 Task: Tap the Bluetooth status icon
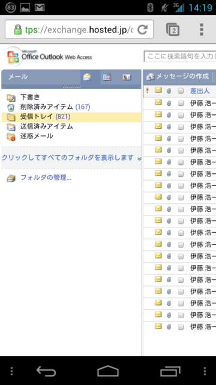coord(150,8)
